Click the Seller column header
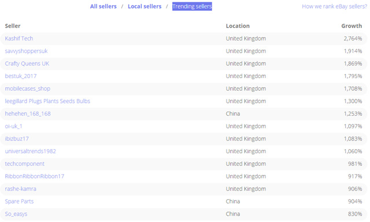370x222 pixels. (13, 26)
